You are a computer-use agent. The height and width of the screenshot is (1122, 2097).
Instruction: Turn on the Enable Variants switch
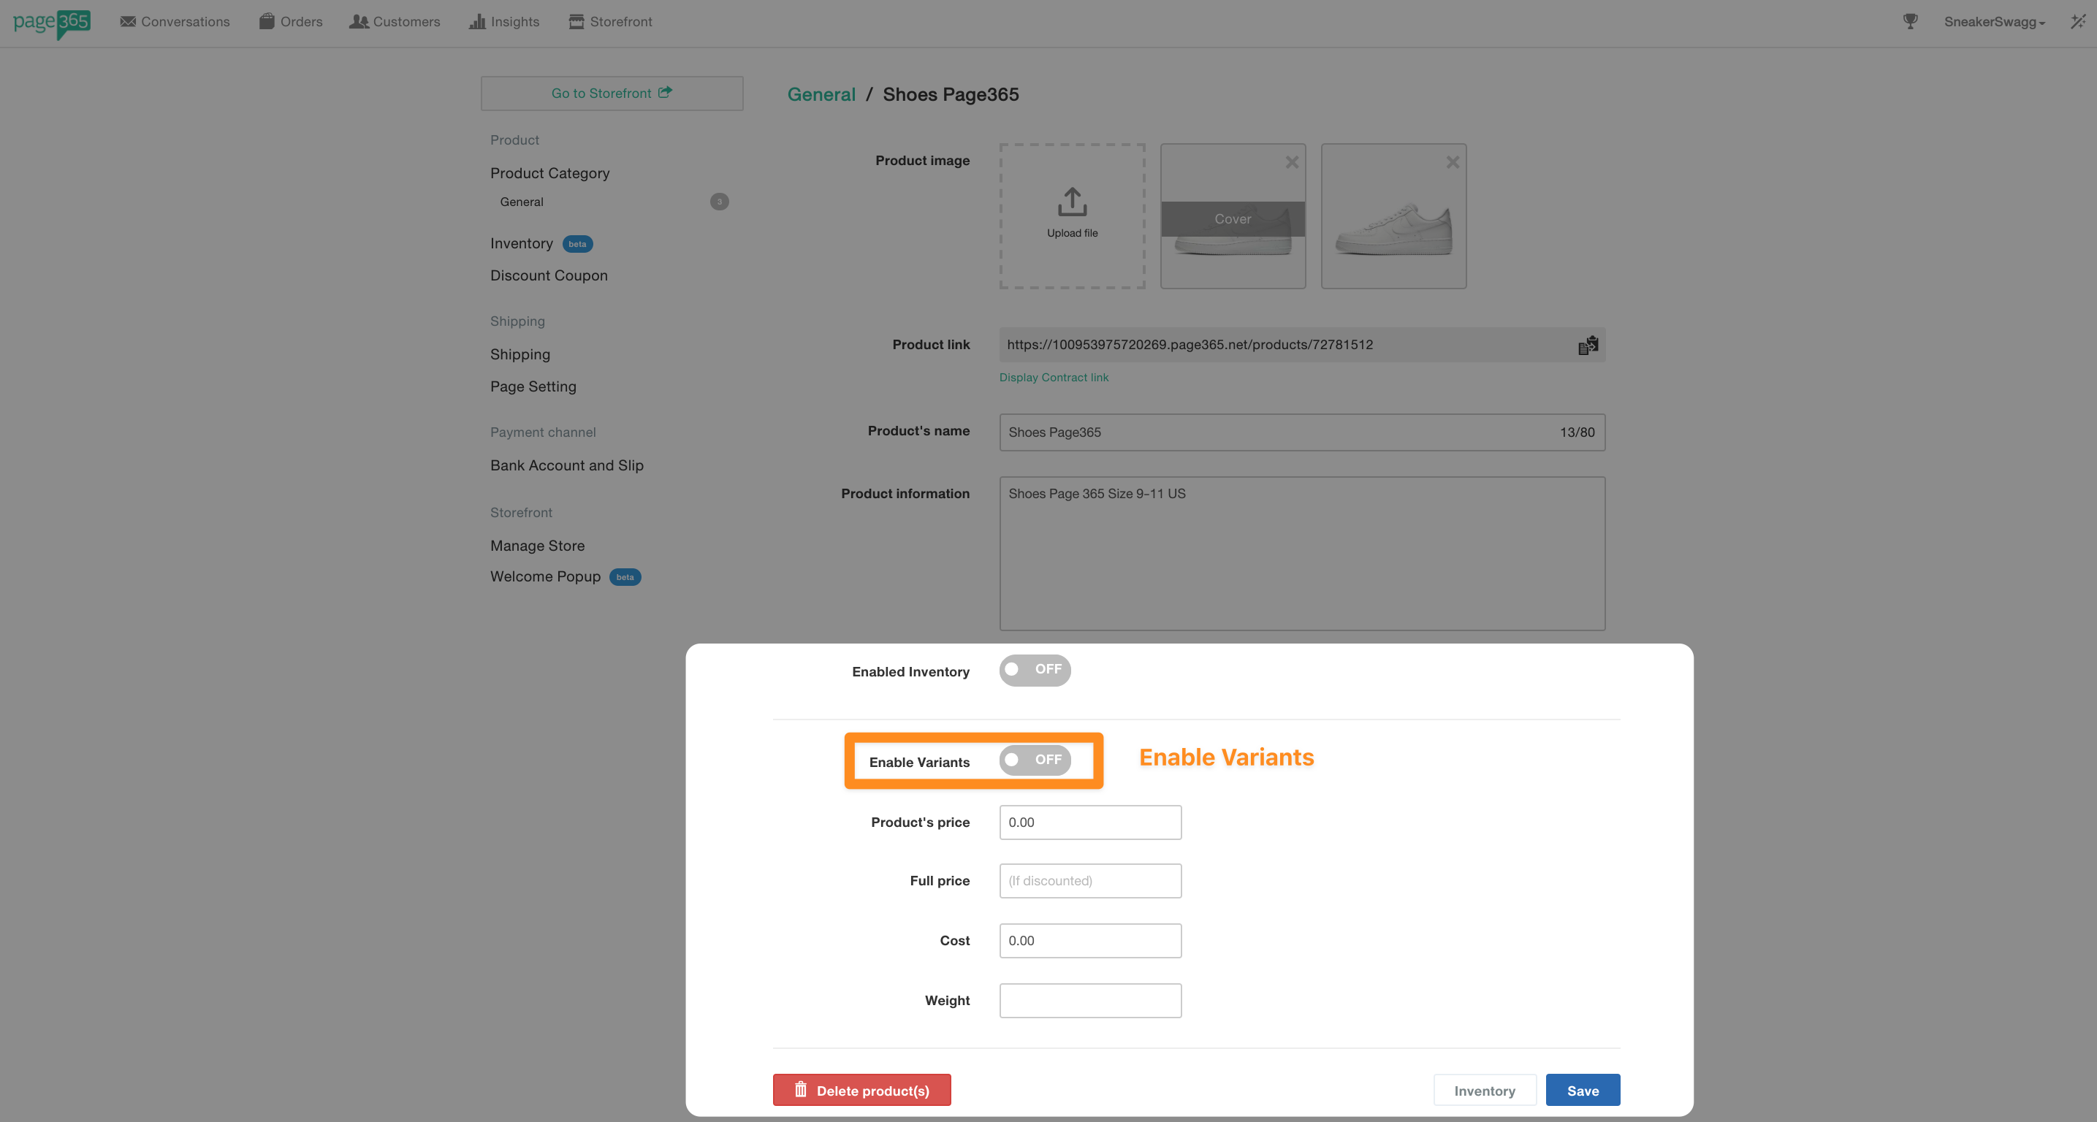[1034, 760]
